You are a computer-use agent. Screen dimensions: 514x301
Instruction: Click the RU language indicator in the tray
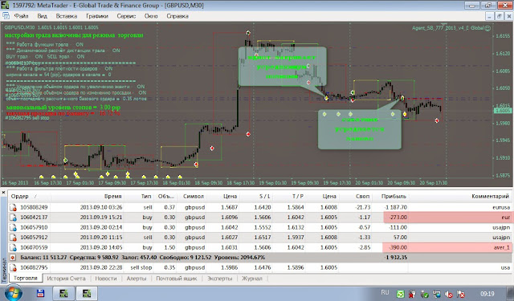click(x=385, y=292)
